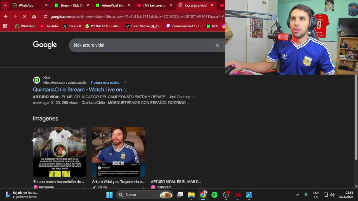
Task: Open the tab search dropdown arrow
Action: 5,5
